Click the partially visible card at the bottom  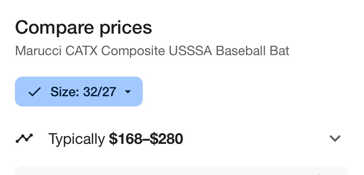[182, 171]
